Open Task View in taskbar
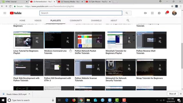 59,100
